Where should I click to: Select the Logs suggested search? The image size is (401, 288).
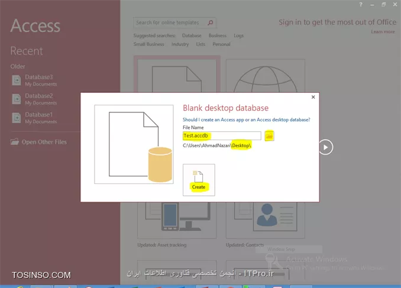pyautogui.click(x=238, y=35)
